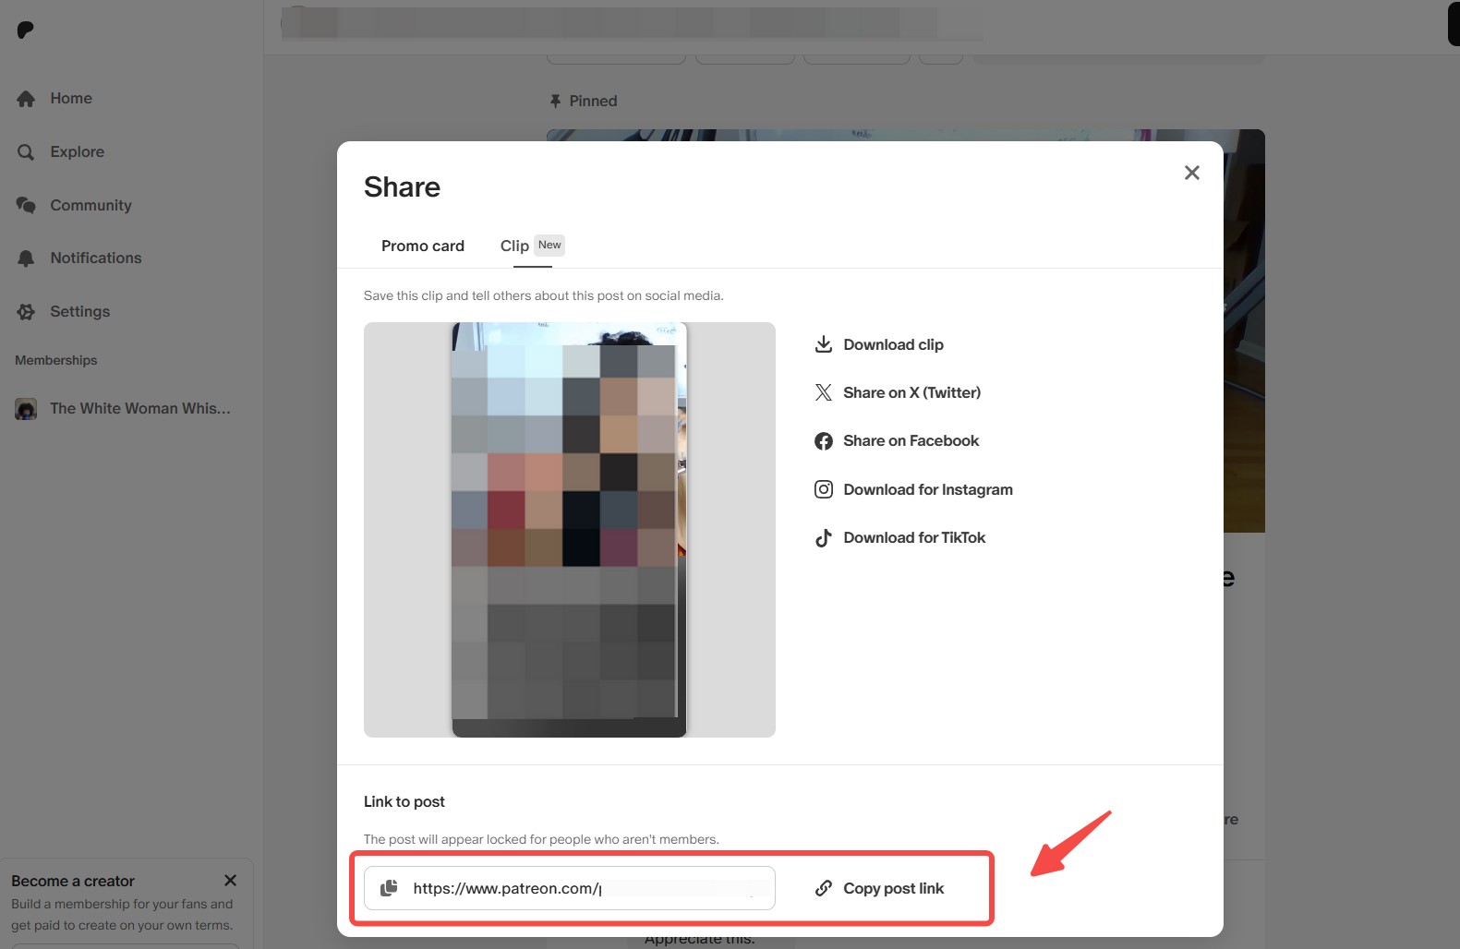The width and height of the screenshot is (1460, 949).
Task: Click the Instagram logo icon
Action: (824, 489)
